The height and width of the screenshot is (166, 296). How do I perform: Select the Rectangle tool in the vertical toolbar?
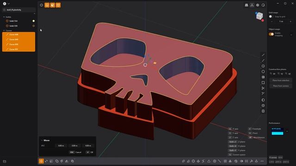click(263, 83)
